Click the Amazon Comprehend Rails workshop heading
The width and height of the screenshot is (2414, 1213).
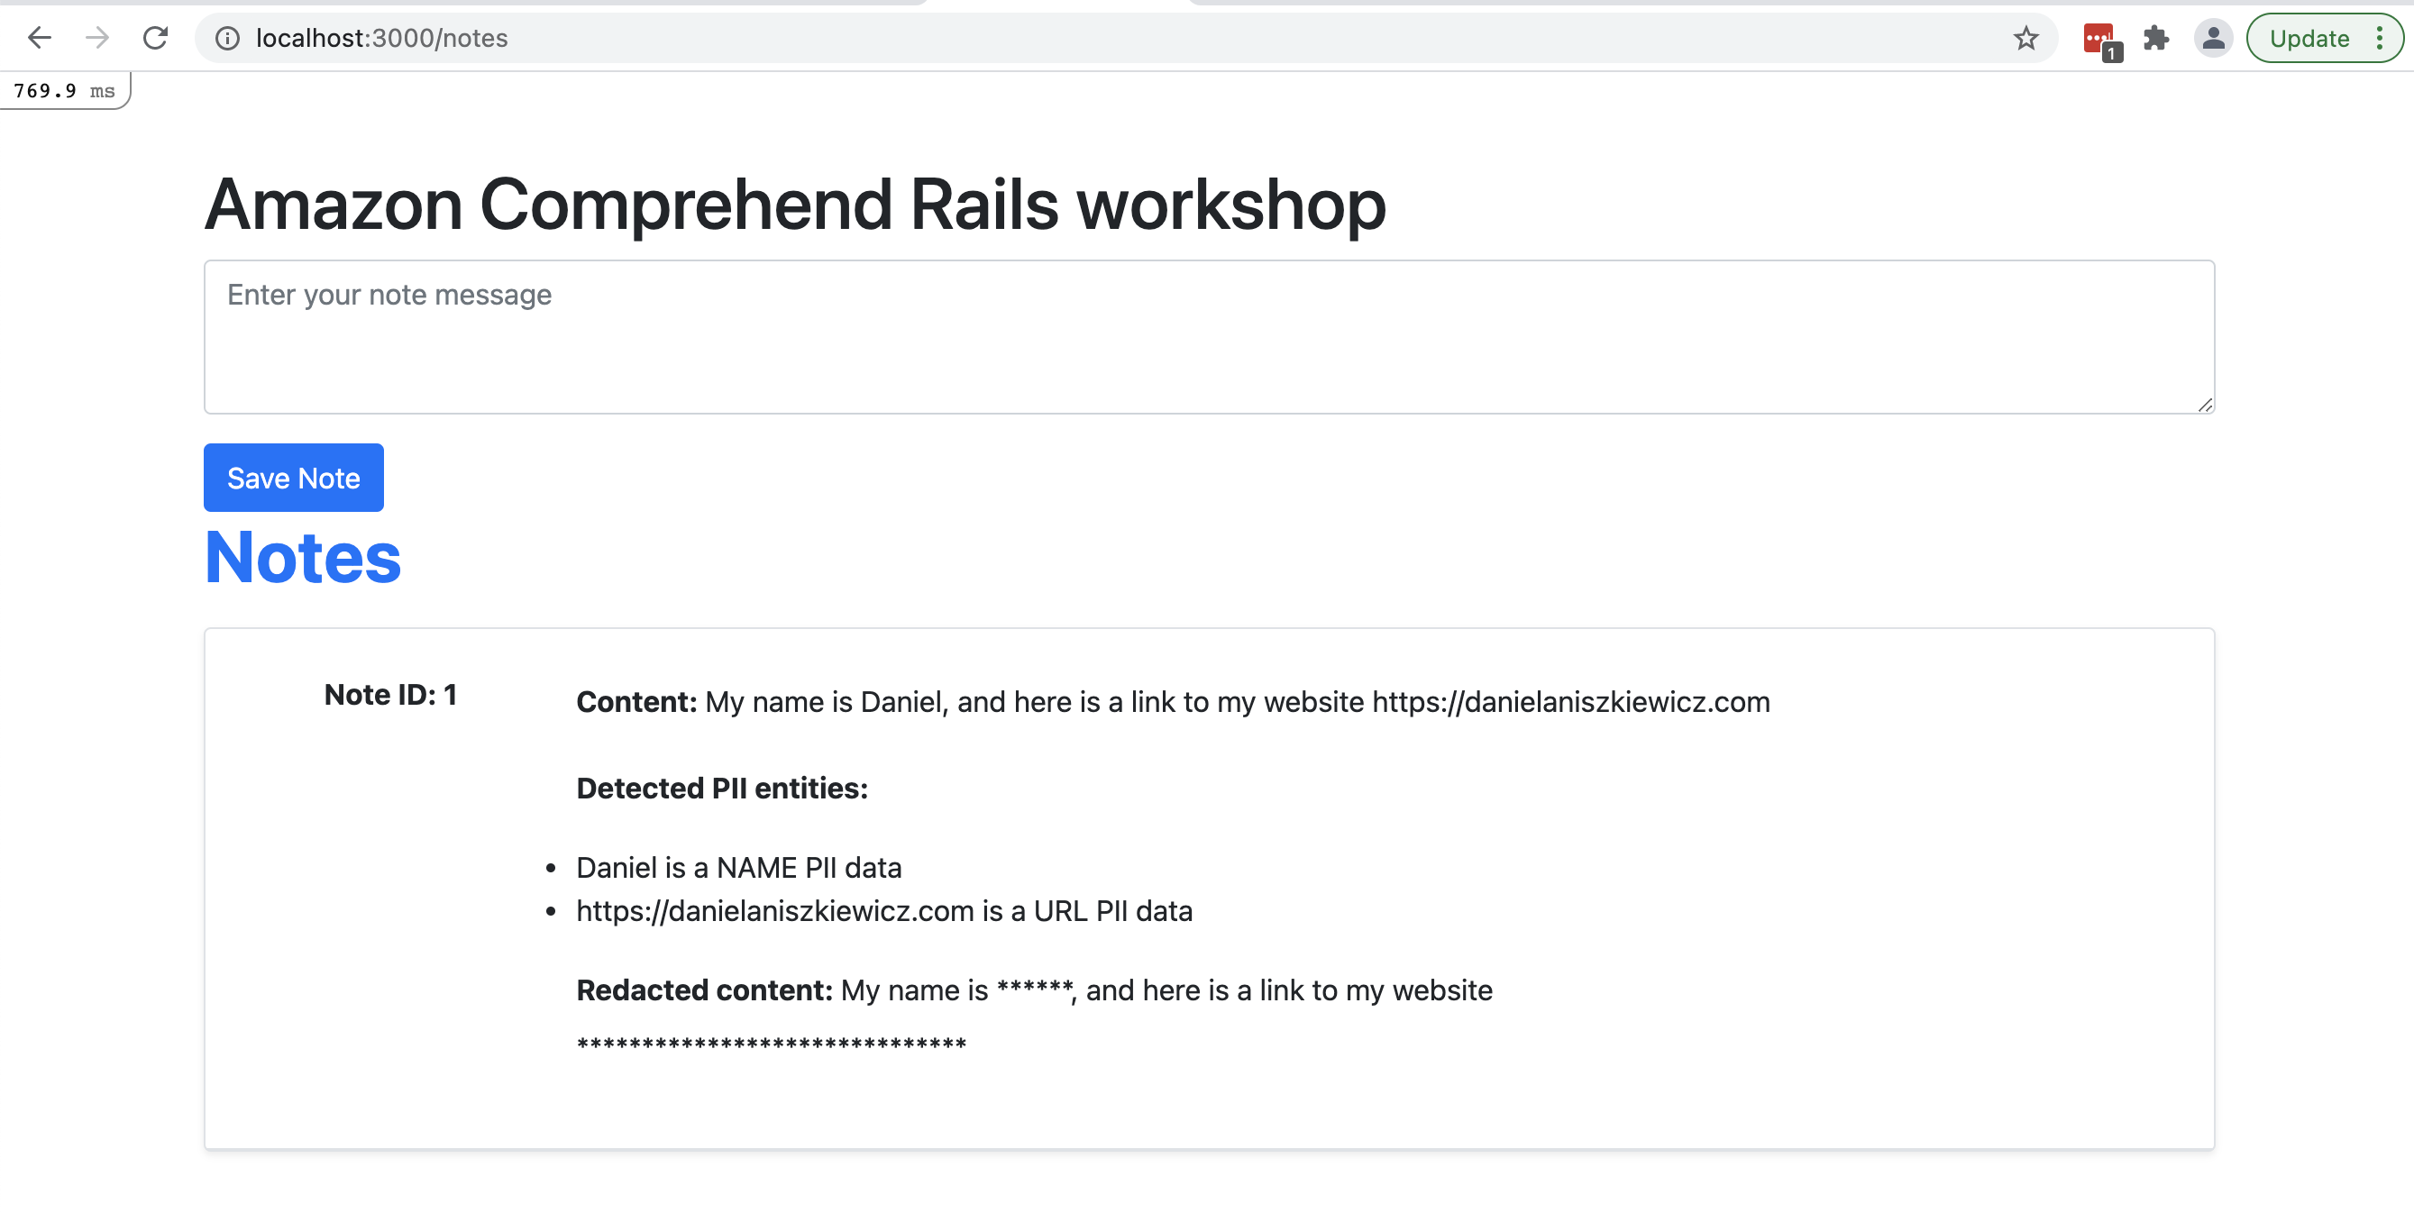click(795, 205)
